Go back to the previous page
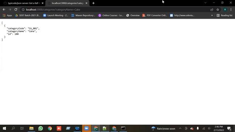 [x=4, y=10]
